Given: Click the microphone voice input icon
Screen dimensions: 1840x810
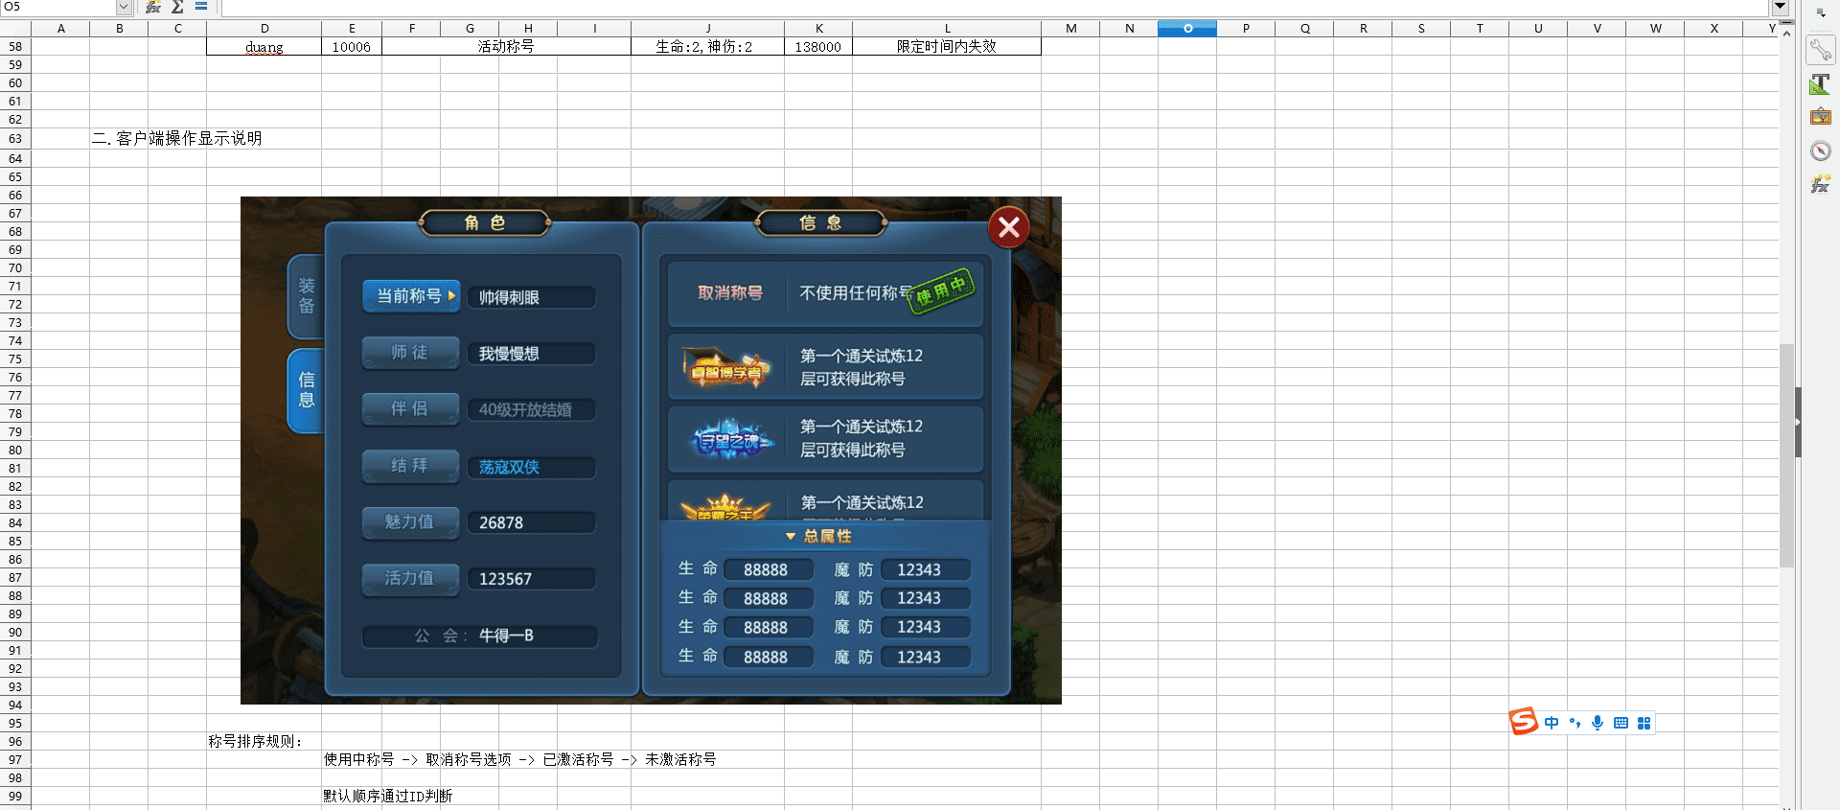Looking at the screenshot, I should 1598,723.
